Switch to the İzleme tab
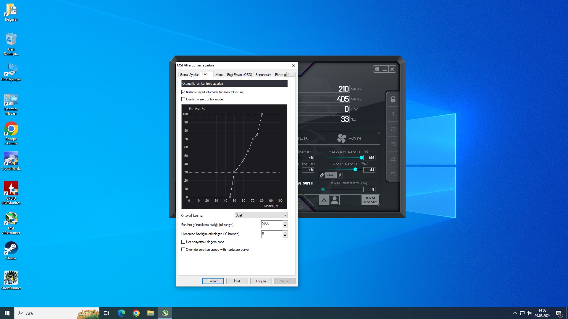This screenshot has width=568, height=319. [x=219, y=75]
